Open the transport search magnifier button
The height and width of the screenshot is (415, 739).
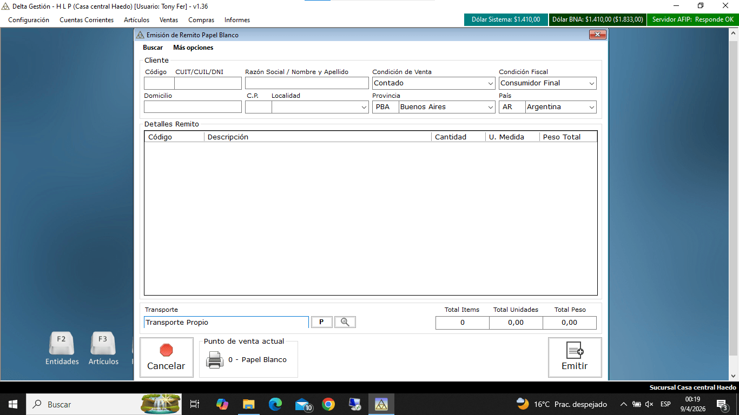tap(345, 322)
